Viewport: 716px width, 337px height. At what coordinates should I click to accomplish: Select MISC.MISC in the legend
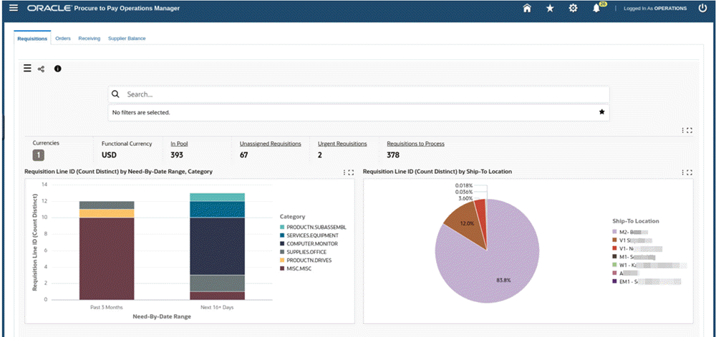300,268
